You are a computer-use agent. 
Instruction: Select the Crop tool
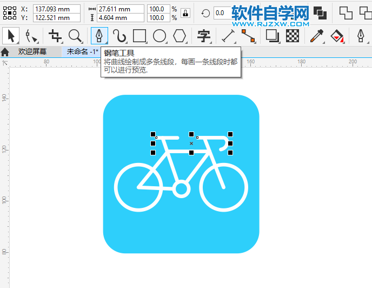point(55,36)
